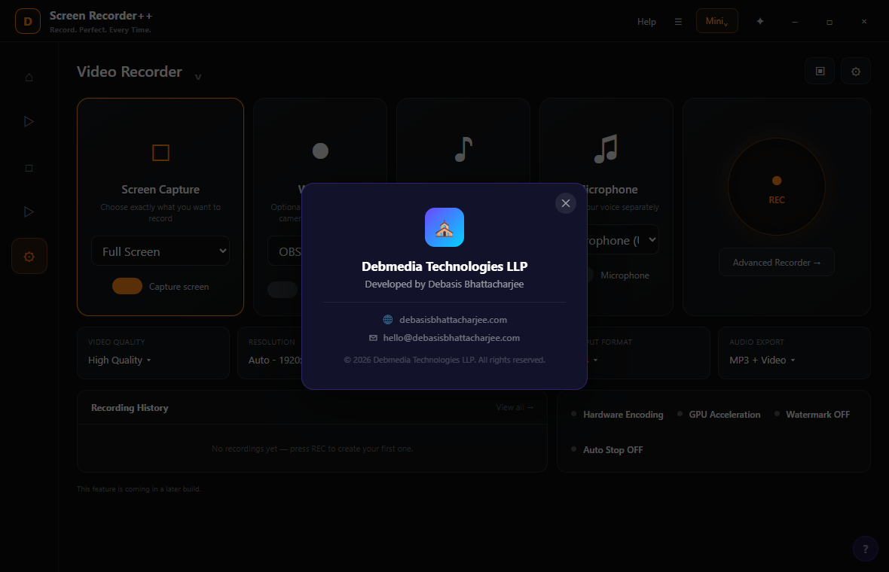The width and height of the screenshot is (889, 572).
Task: Click the window layout icon top right
Action: pos(820,71)
